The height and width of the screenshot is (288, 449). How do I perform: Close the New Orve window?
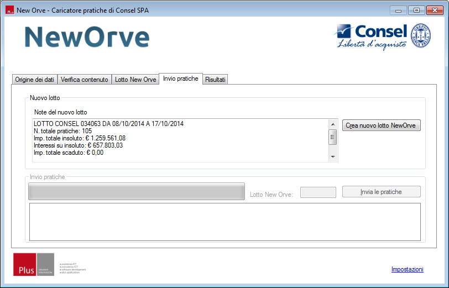pyautogui.click(x=435, y=11)
